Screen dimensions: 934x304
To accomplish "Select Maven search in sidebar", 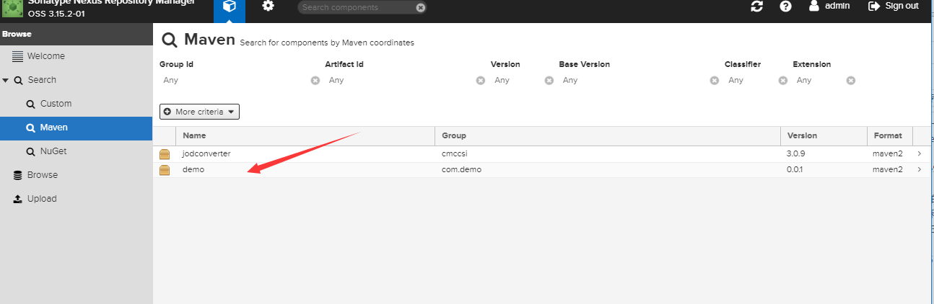I will point(76,128).
